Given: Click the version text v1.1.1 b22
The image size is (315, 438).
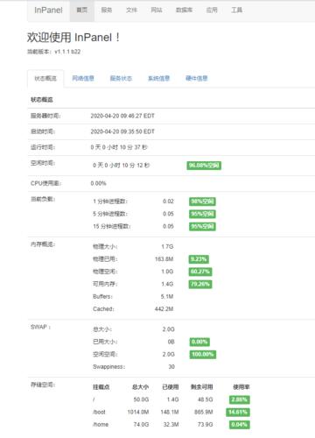Looking at the screenshot, I should click(67, 52).
